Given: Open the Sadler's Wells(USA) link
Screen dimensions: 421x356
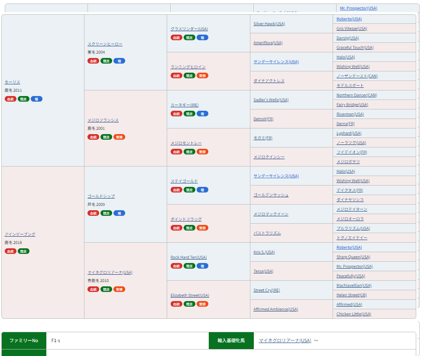Looking at the screenshot, I should click(271, 100).
